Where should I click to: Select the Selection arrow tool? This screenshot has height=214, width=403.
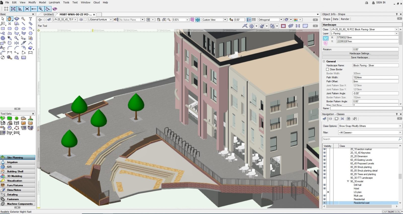(3, 19)
